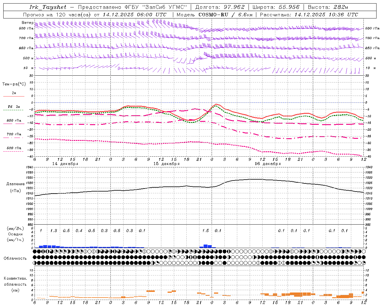
Task: Click the Долгота: 97.962 value
Action: point(220,7)
